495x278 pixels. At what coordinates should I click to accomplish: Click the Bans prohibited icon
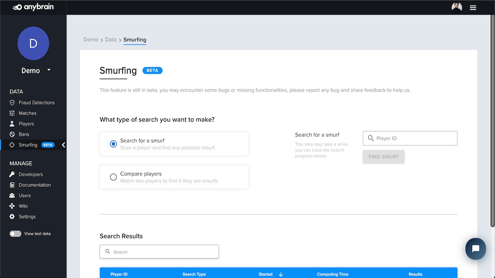click(12, 134)
